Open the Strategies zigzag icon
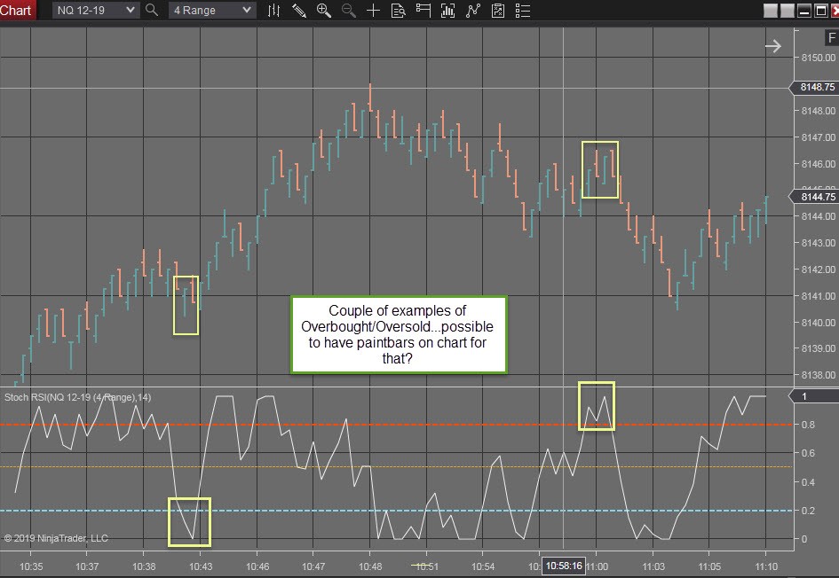 pyautogui.click(x=473, y=11)
